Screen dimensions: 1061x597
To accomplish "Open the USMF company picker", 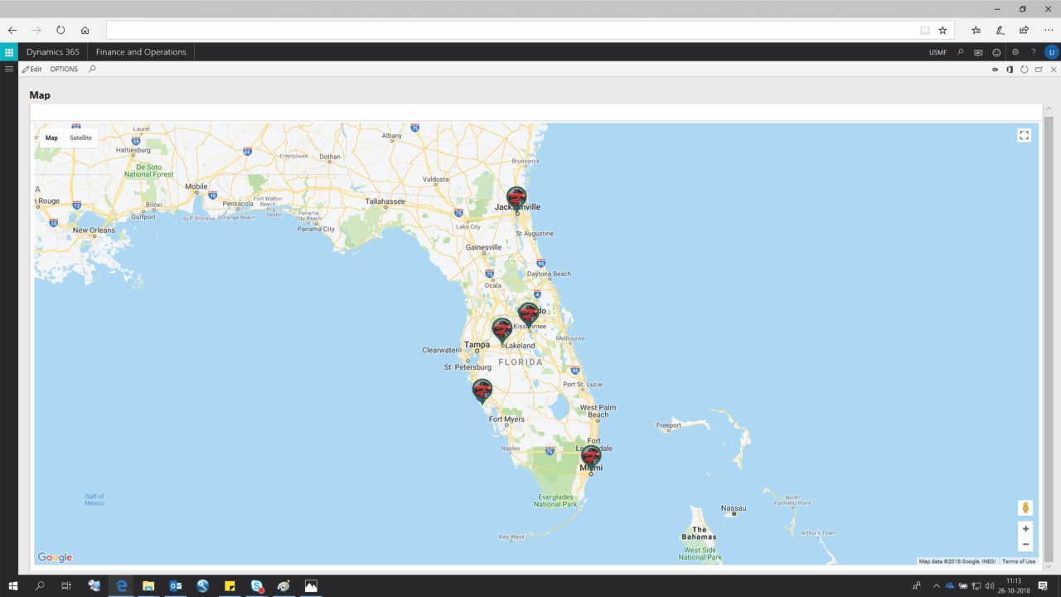I will click(x=937, y=52).
